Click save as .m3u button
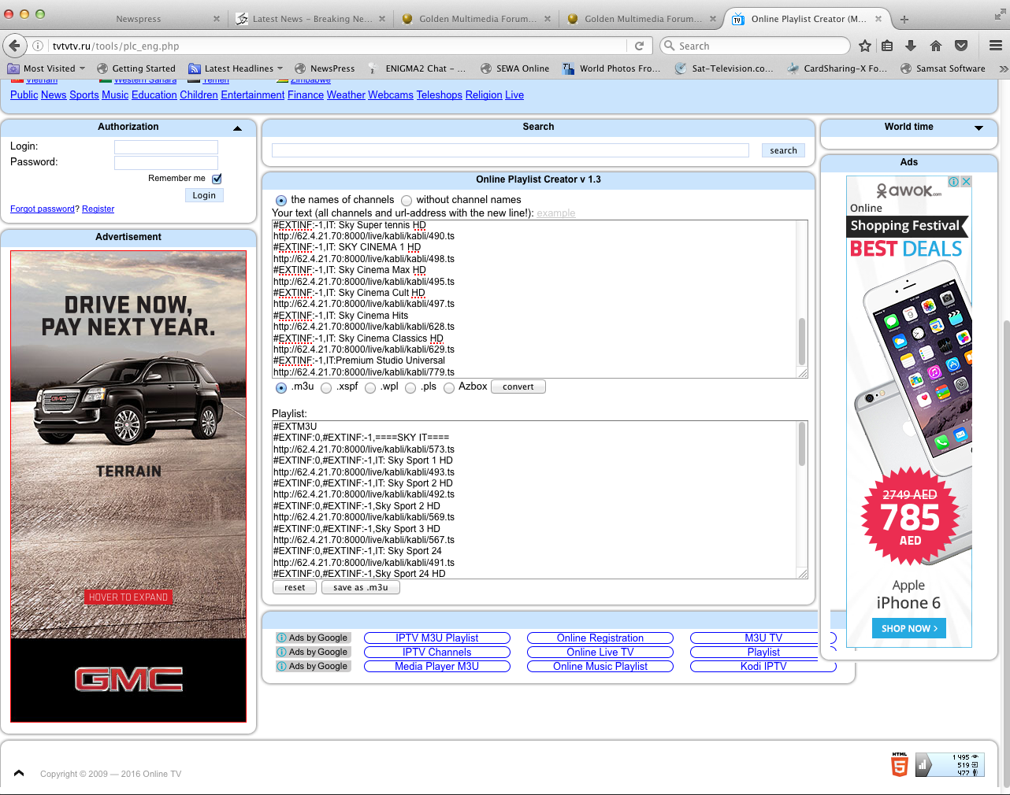Image resolution: width=1010 pixels, height=795 pixels. tap(361, 587)
